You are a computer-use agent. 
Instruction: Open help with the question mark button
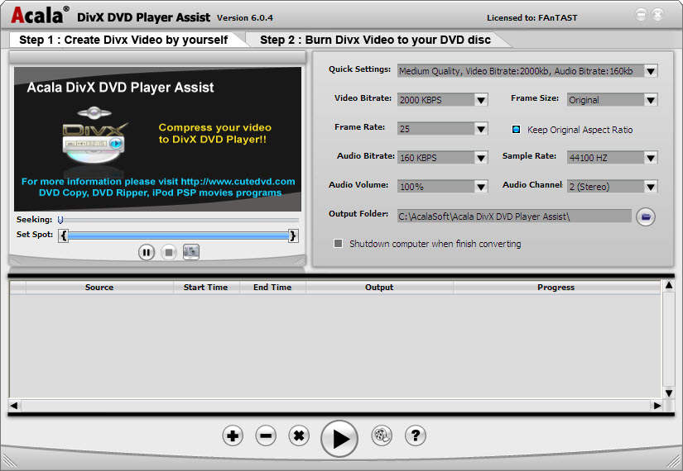click(415, 435)
